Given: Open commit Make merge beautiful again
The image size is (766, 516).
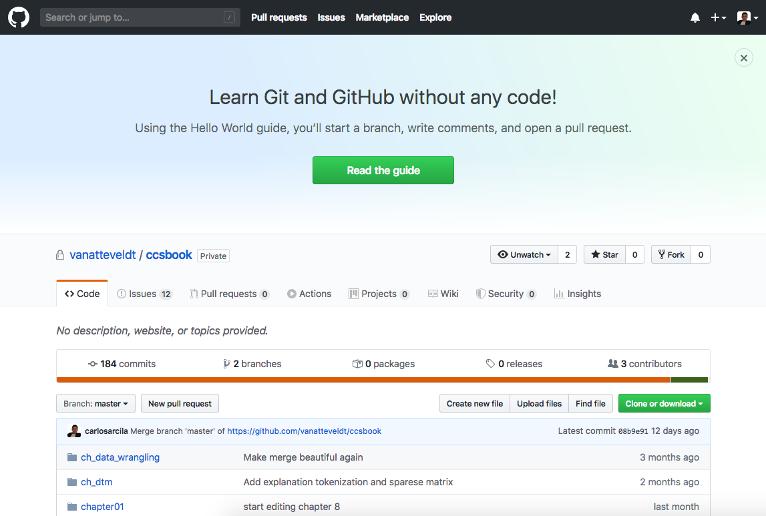Looking at the screenshot, I should pyautogui.click(x=303, y=457).
